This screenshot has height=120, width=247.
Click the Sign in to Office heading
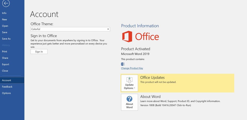pyautogui.click(x=44, y=36)
